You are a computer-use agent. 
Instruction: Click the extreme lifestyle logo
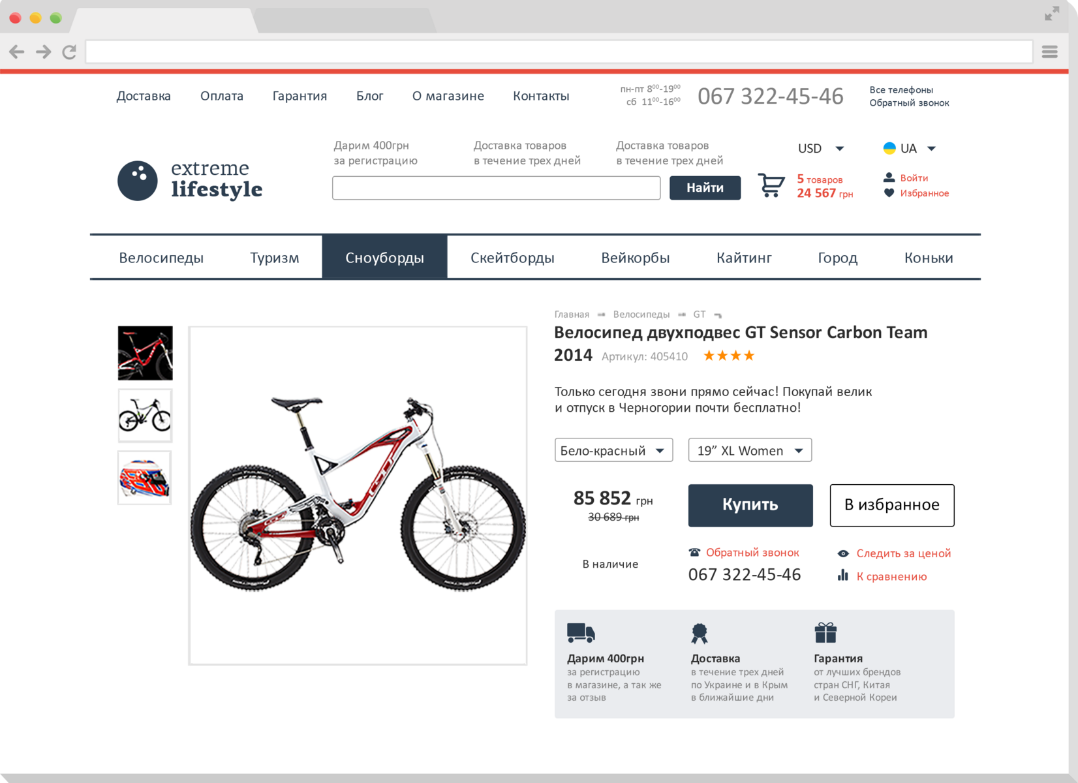[x=190, y=180]
